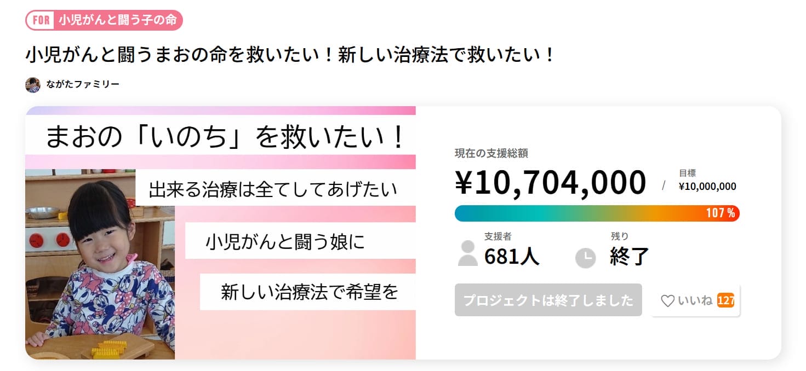806x371 pixels.
Task: Click the clock icon beside 終了
Action: pyautogui.click(x=585, y=258)
